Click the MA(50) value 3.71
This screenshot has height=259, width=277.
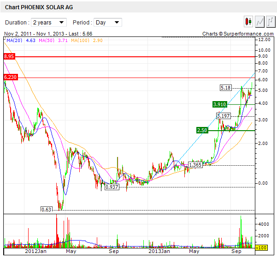(x=63, y=41)
